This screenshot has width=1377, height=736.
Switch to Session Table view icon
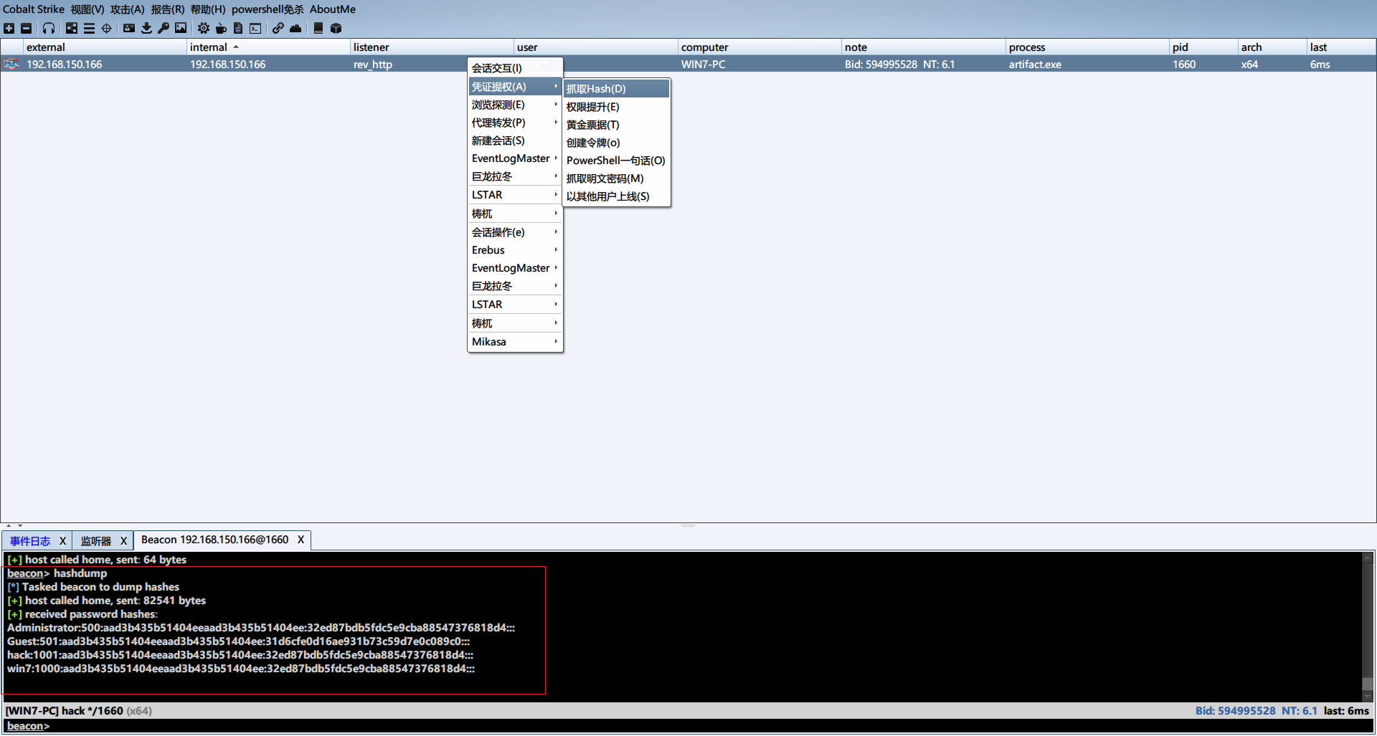[x=89, y=28]
